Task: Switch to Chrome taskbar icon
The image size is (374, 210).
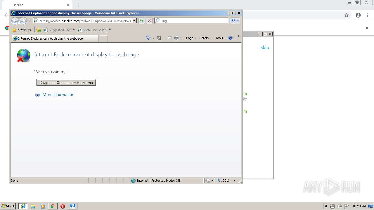Action: pyautogui.click(x=53, y=206)
